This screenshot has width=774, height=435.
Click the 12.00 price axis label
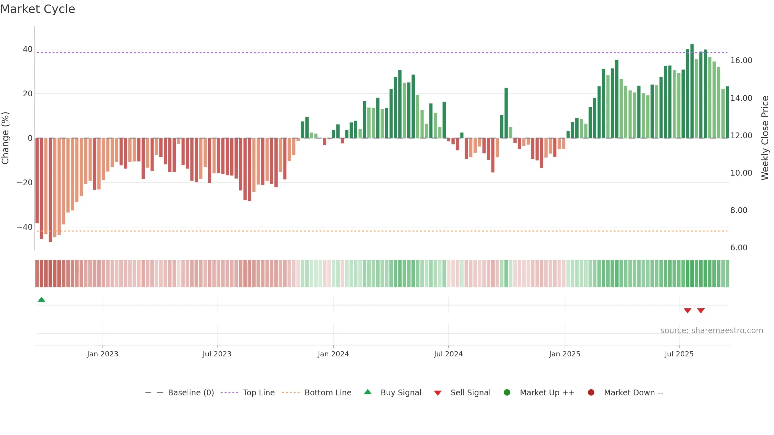tap(741, 136)
